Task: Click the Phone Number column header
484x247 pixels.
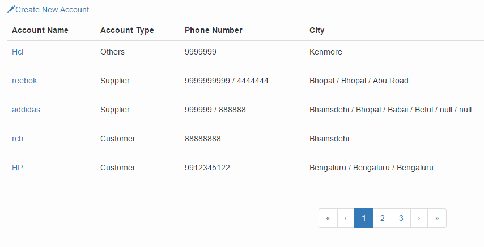Action: [214, 30]
